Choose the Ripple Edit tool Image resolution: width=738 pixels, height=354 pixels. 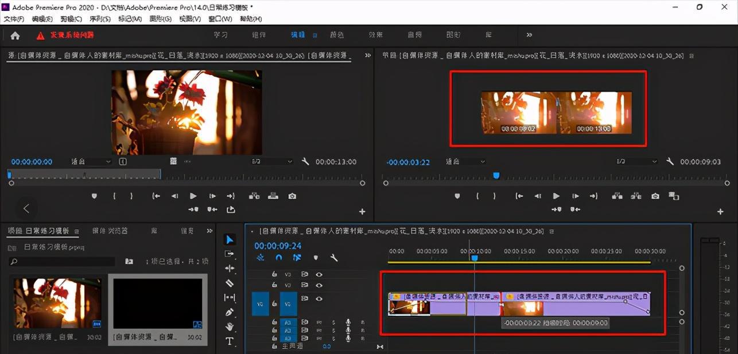pyautogui.click(x=230, y=268)
